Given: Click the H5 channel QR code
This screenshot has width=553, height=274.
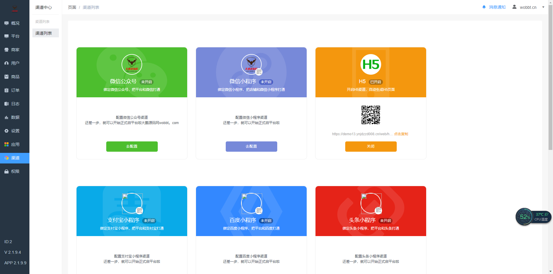Looking at the screenshot, I should tap(371, 115).
